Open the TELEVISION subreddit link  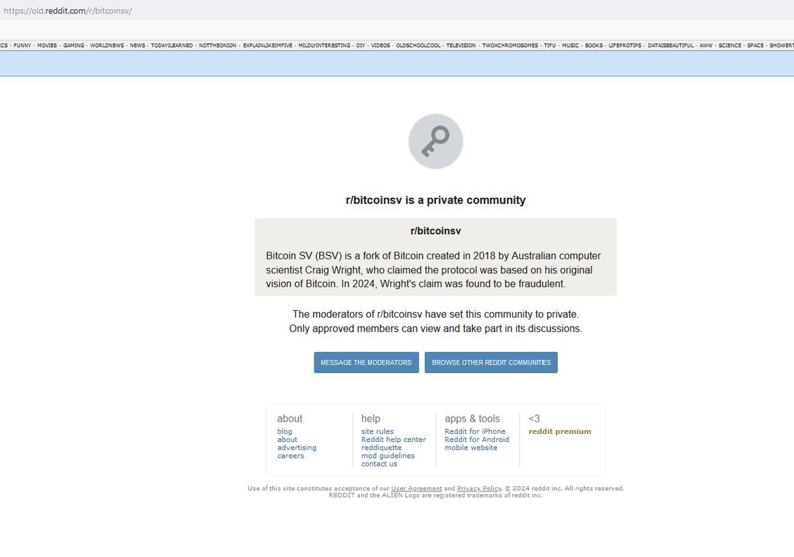[461, 46]
